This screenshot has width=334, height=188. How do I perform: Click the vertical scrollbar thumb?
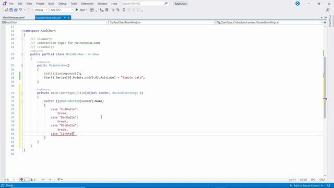[325, 87]
